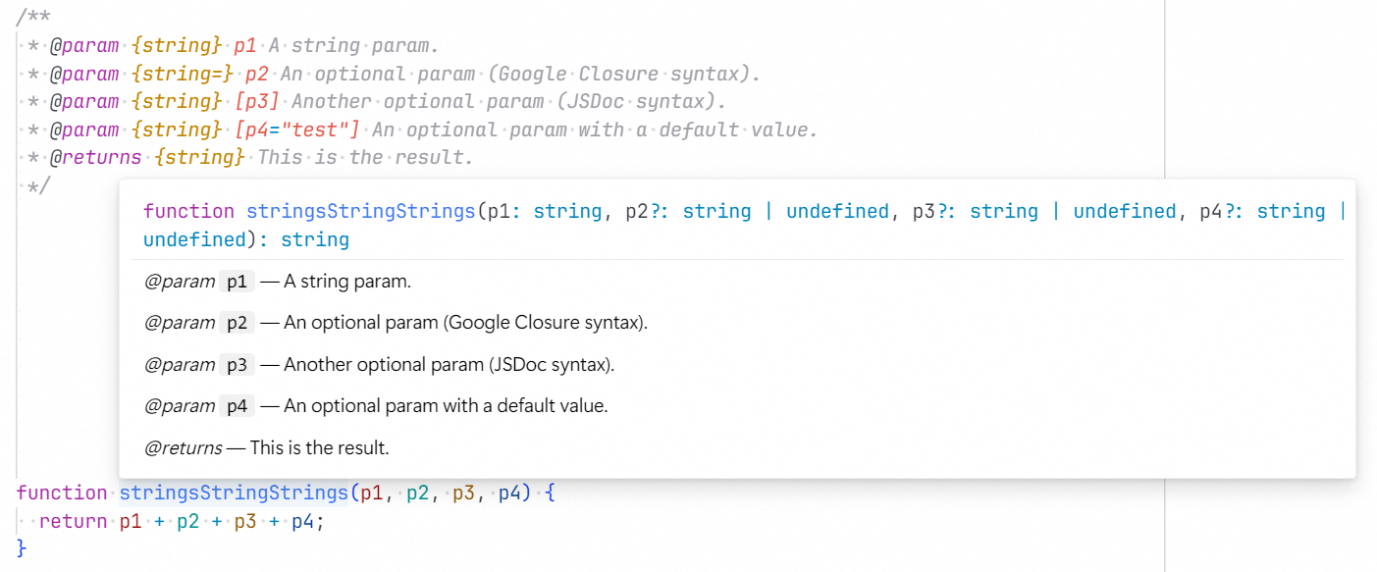Click the p4 parameter badge in the tooltip

236,405
